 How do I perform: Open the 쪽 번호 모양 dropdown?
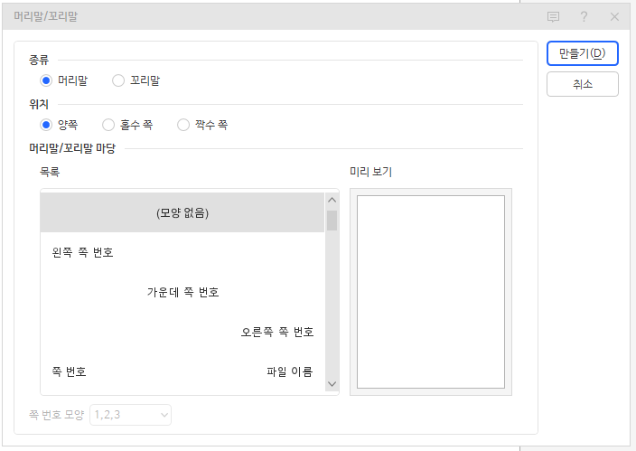click(130, 415)
